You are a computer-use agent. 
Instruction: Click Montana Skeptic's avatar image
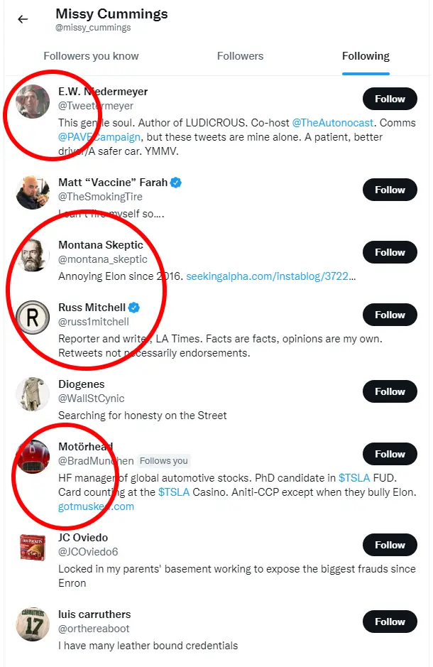pyautogui.click(x=33, y=255)
